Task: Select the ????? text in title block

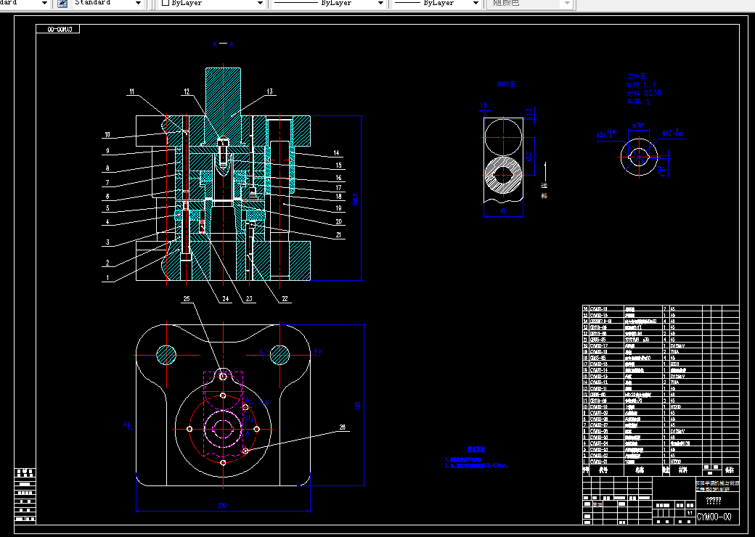Action: point(714,501)
